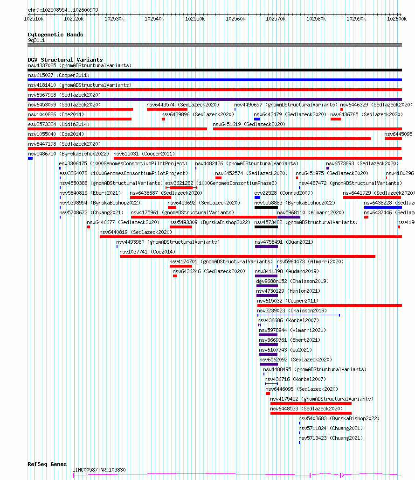Click nsv4756491 (Quan2021) label

(x=284, y=242)
